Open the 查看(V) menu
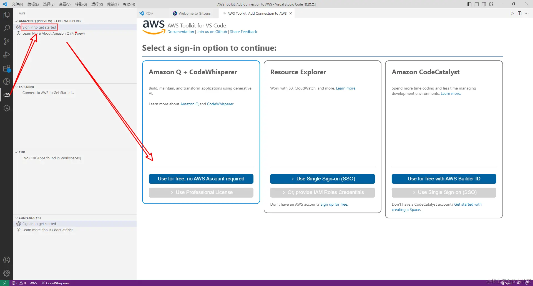The height and width of the screenshot is (286, 533). tap(65, 4)
